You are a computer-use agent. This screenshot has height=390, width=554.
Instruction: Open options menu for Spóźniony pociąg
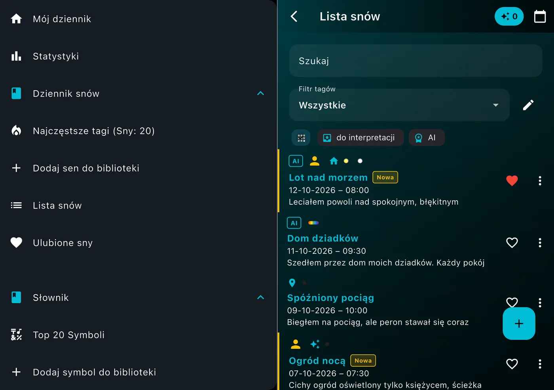pyautogui.click(x=540, y=303)
